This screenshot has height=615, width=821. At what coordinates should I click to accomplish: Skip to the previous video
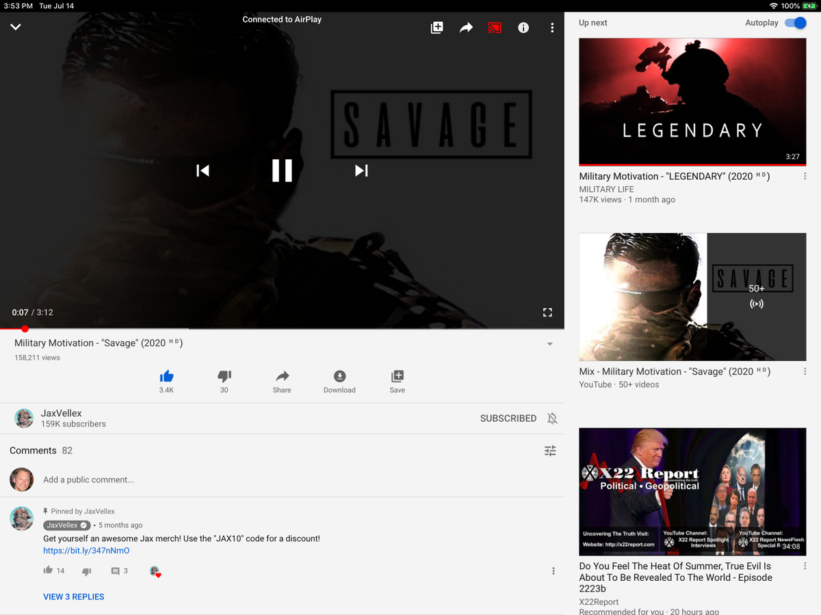pyautogui.click(x=203, y=170)
